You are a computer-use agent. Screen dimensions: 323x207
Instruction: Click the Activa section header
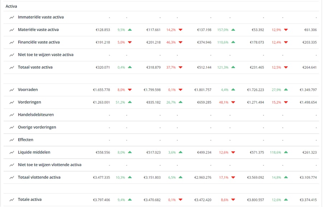pos(11,6)
